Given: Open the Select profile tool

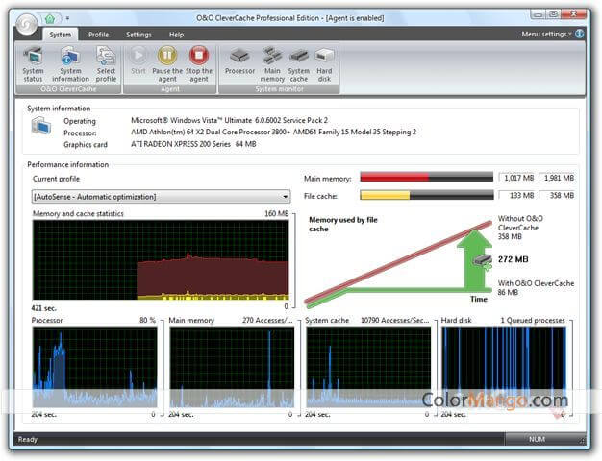Looking at the screenshot, I should point(106,61).
